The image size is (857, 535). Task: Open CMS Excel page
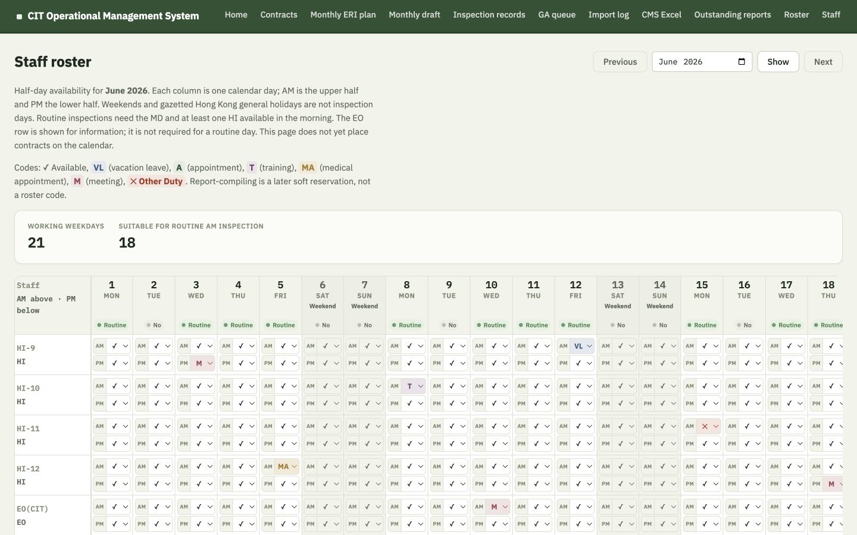point(662,15)
